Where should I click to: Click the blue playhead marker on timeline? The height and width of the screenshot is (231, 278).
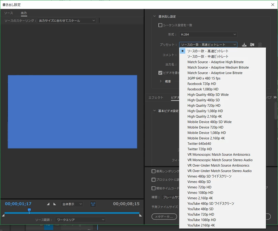click(x=29, y=210)
